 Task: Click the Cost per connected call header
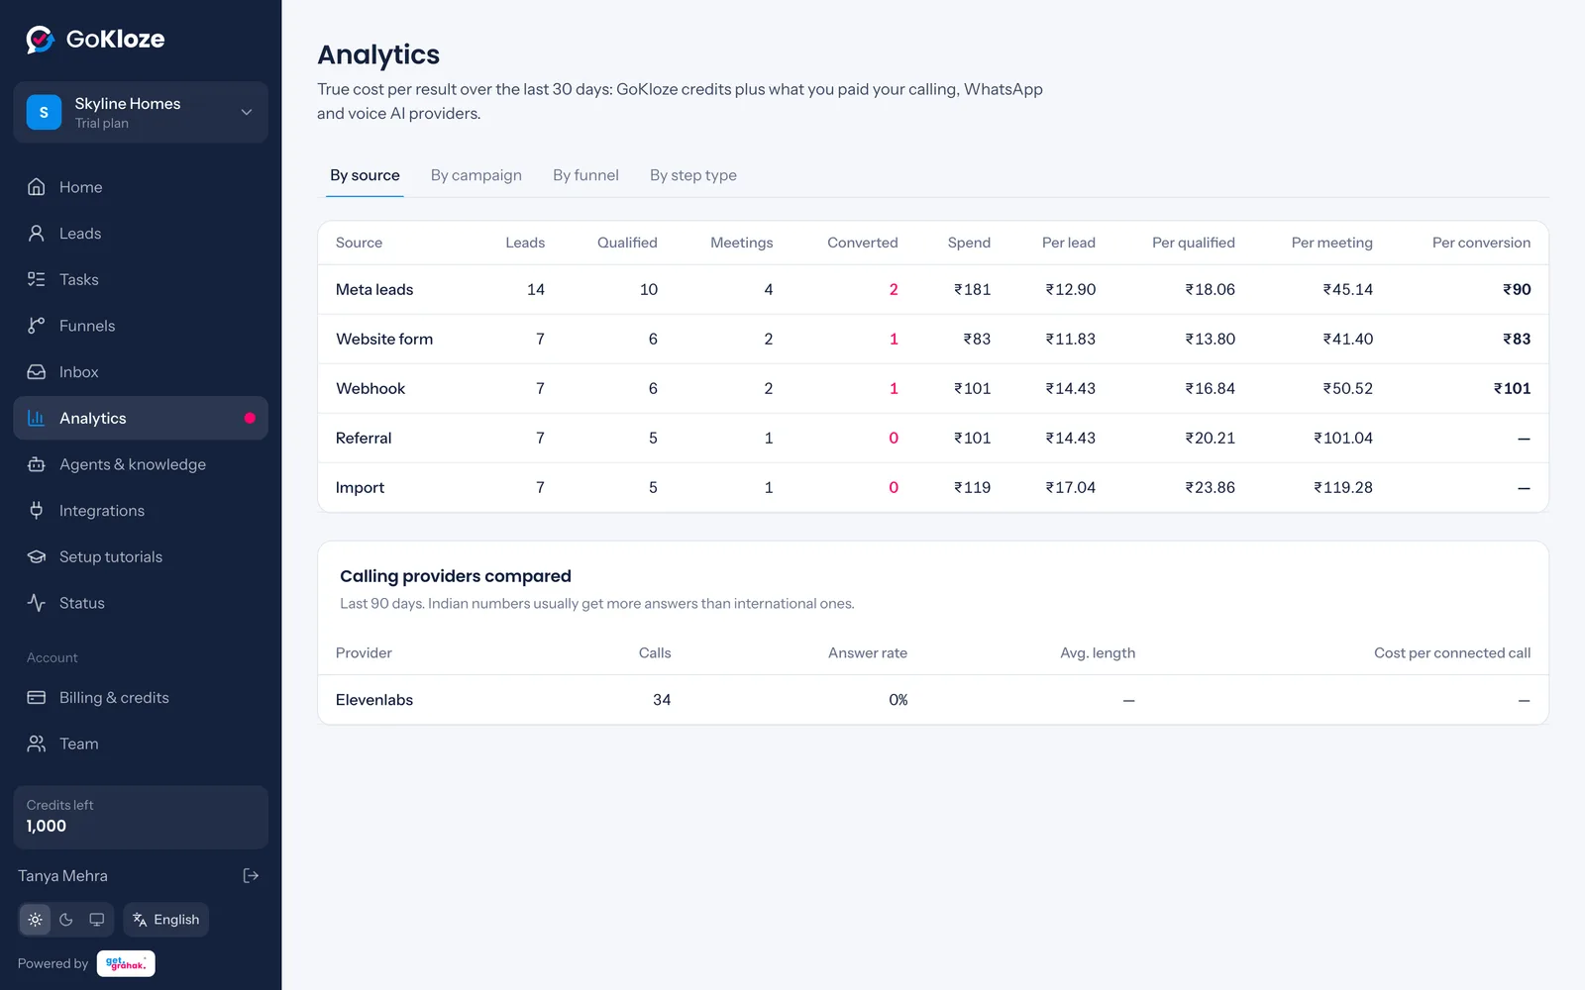click(x=1452, y=653)
